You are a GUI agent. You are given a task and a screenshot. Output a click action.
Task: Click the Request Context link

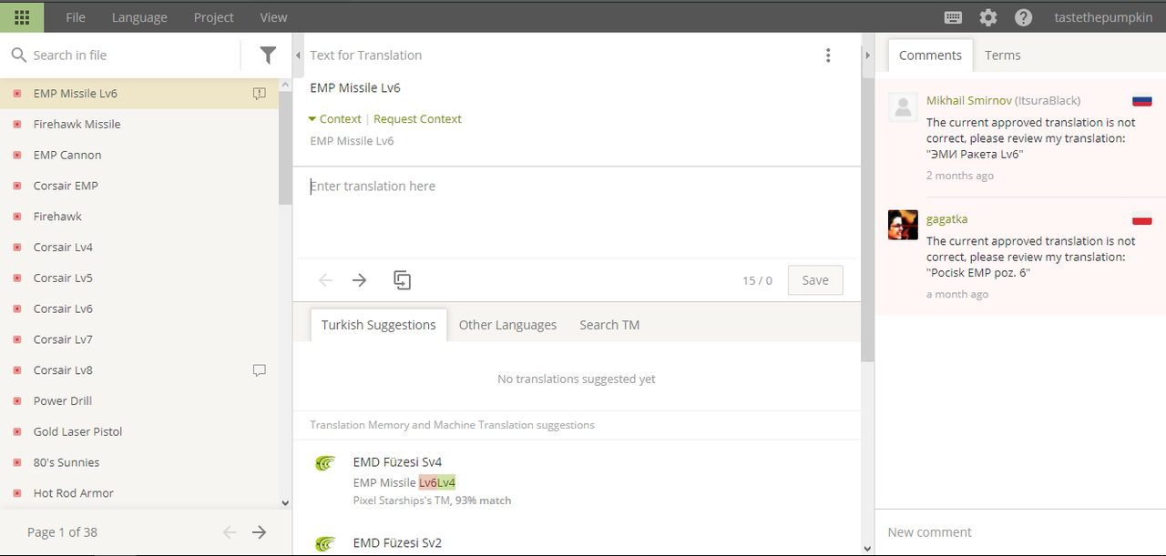(417, 119)
